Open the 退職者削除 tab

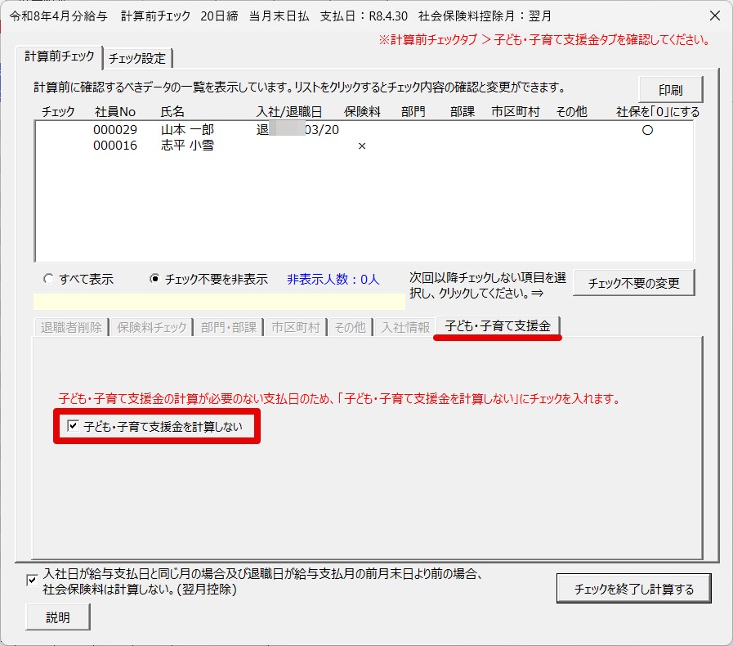[x=72, y=327]
